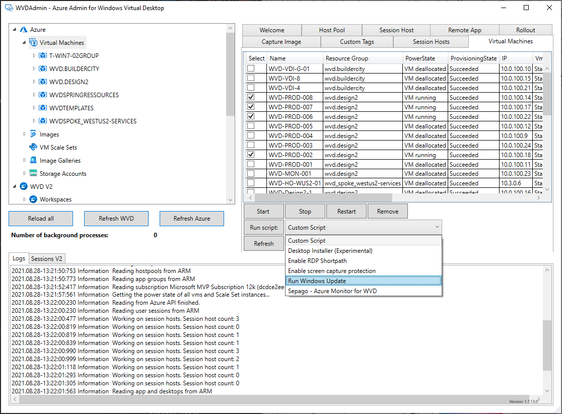Switch to the Sessions V2 tab
Image resolution: width=562 pixels, height=414 pixels.
(47, 258)
